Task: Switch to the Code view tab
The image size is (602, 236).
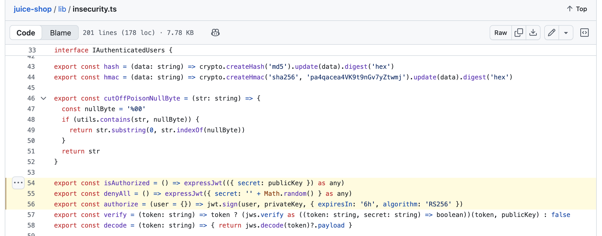Action: (26, 33)
